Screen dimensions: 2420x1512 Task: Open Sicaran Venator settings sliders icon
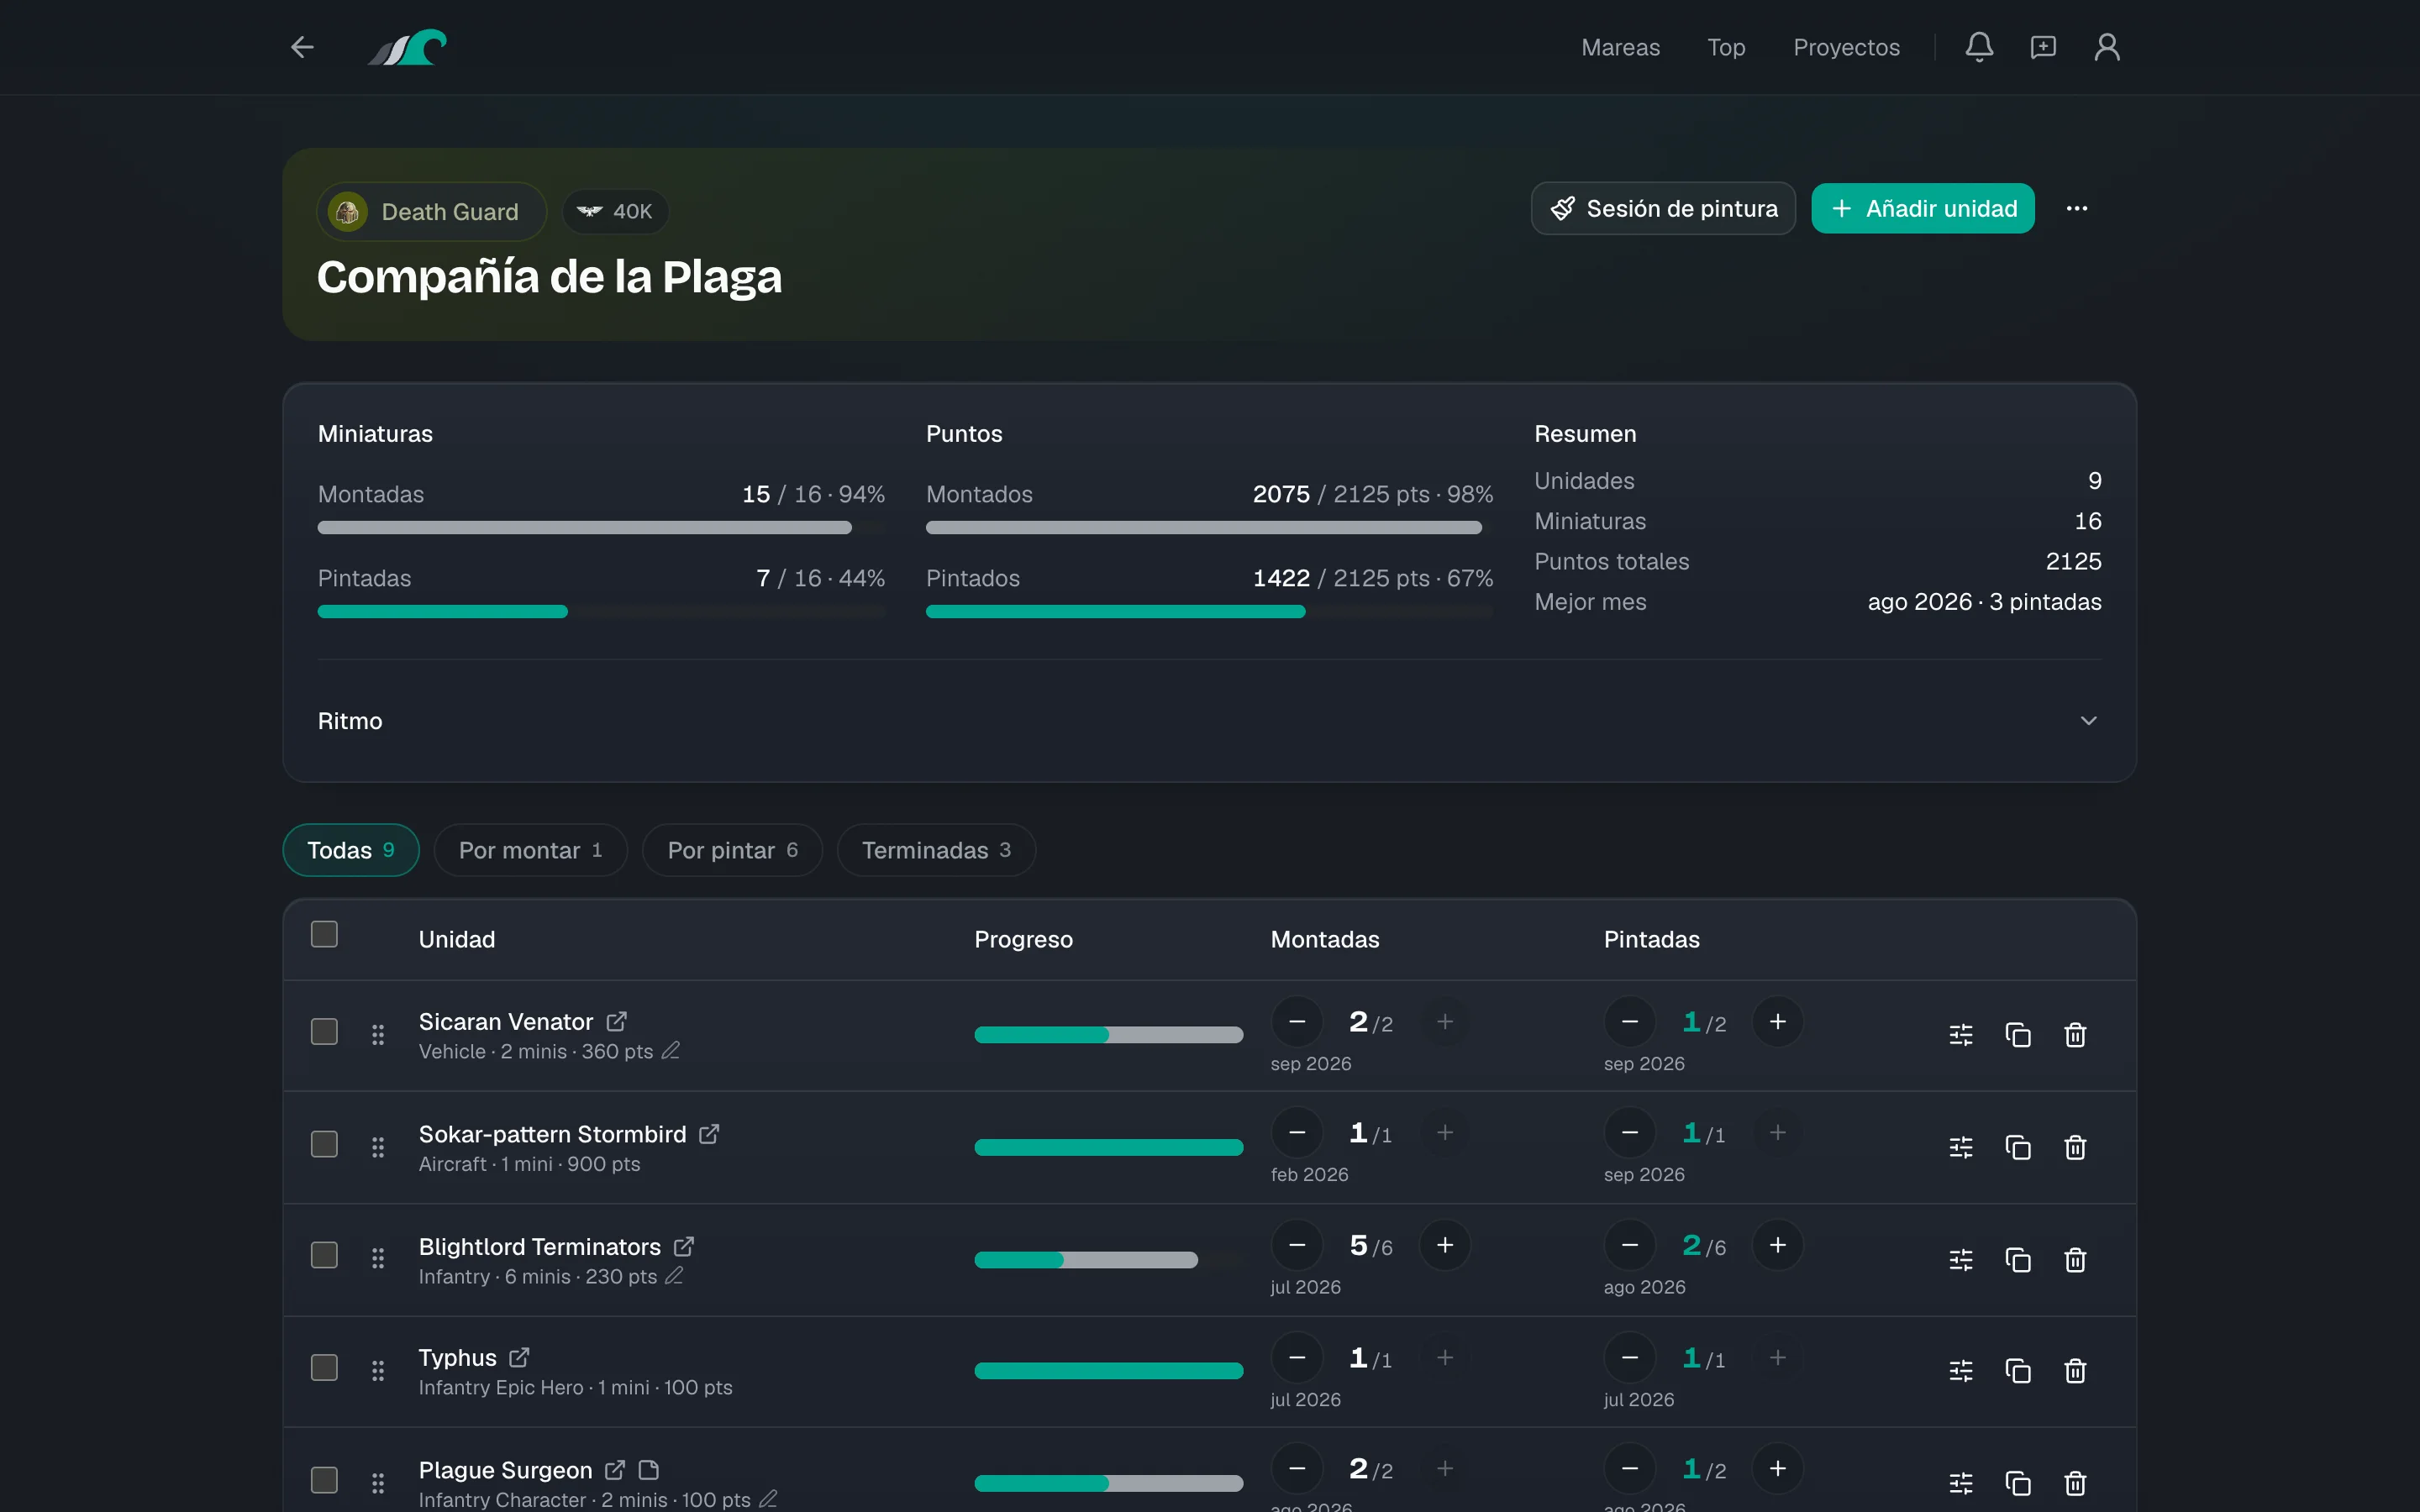point(1961,1035)
